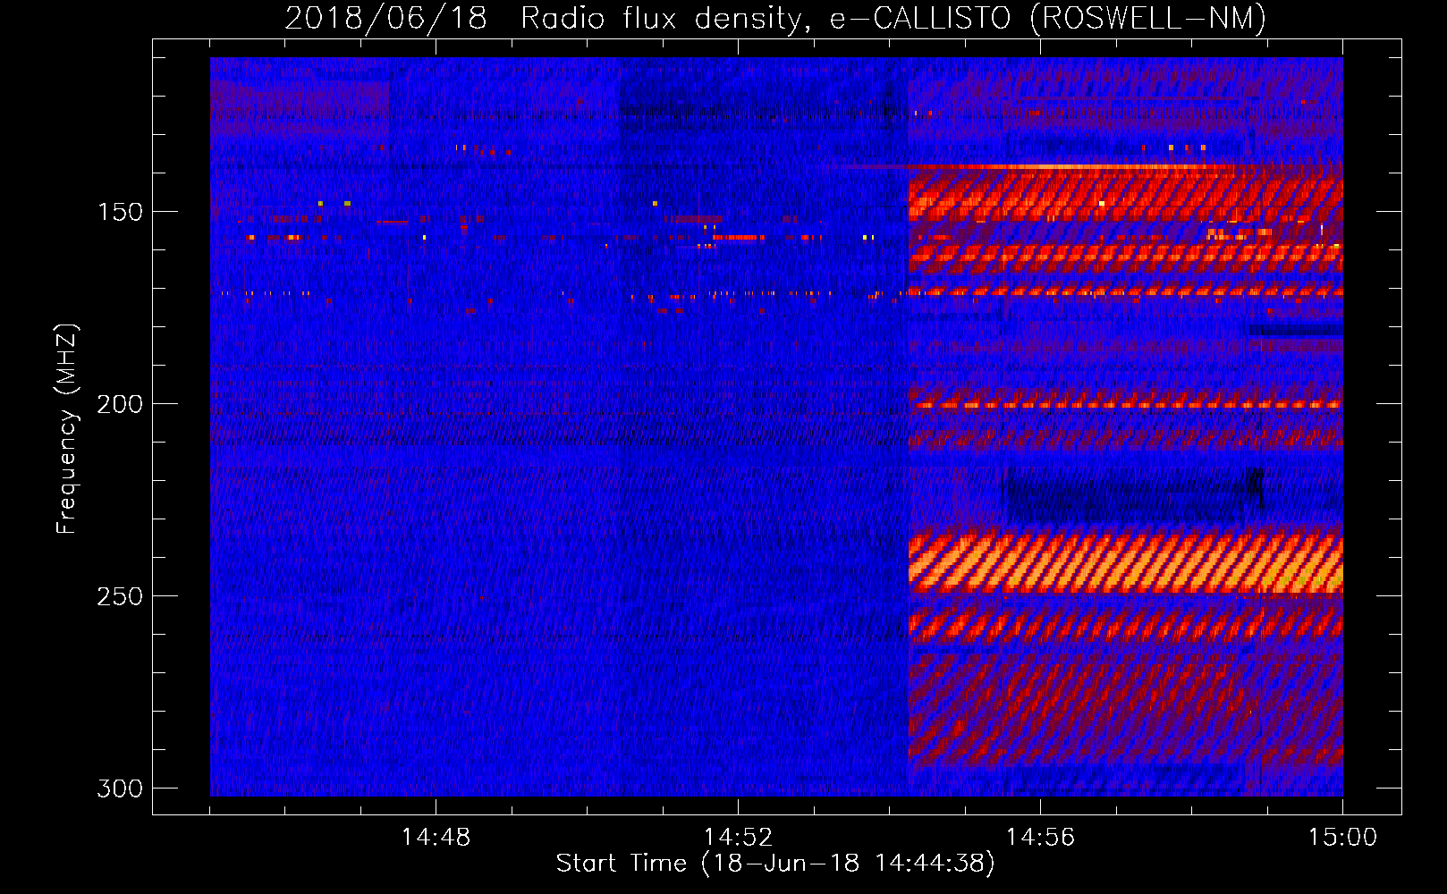1447x894 pixels.
Task: Click the 200 frequency tick label
Action: 120,404
